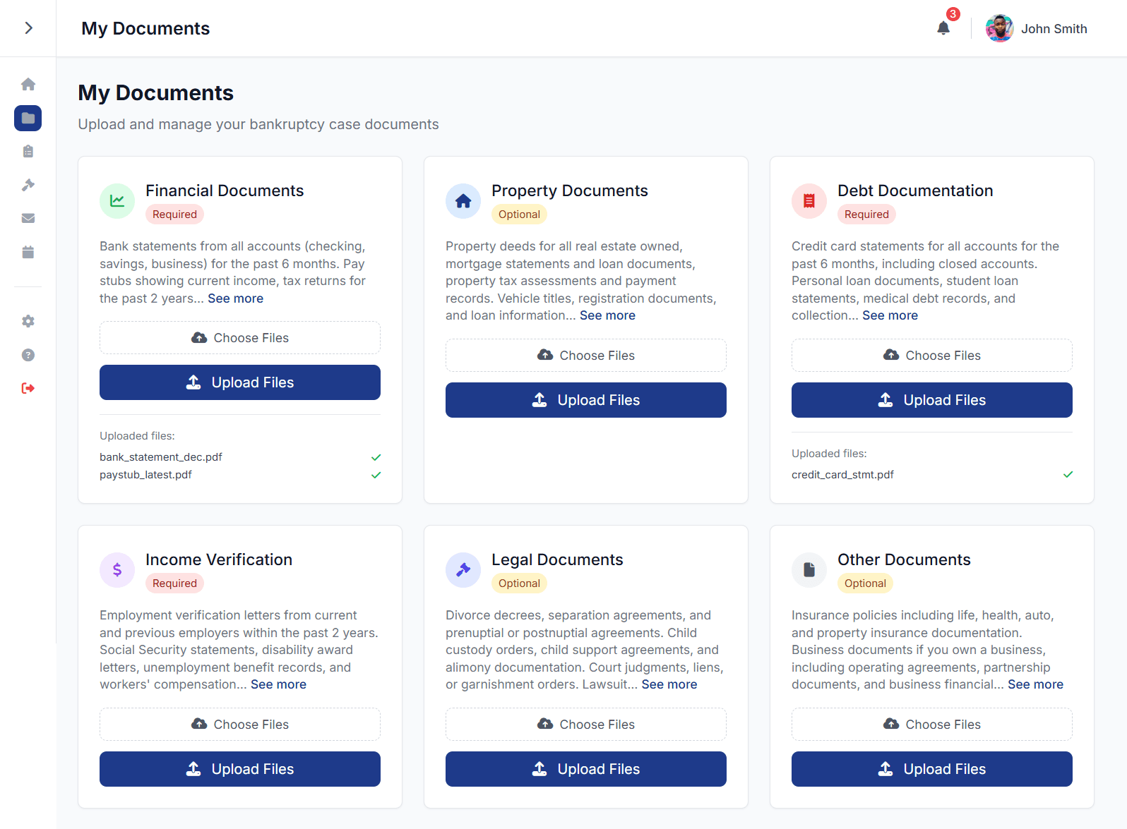Choose files for Other Documents
This screenshot has height=829, width=1127.
pos(932,725)
